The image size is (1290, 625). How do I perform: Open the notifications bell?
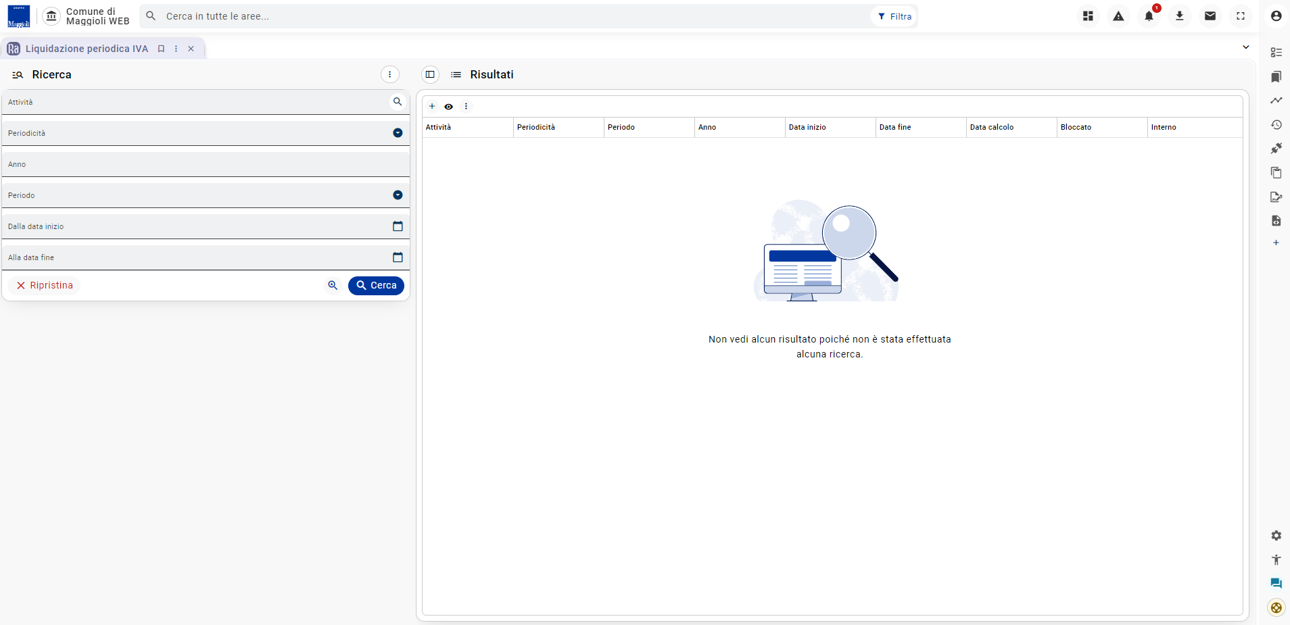point(1149,16)
